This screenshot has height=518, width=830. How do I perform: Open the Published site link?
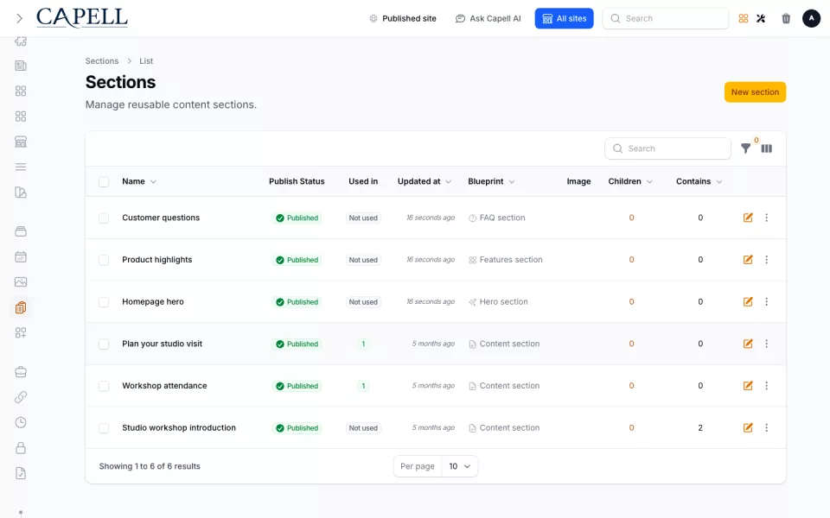click(x=402, y=18)
